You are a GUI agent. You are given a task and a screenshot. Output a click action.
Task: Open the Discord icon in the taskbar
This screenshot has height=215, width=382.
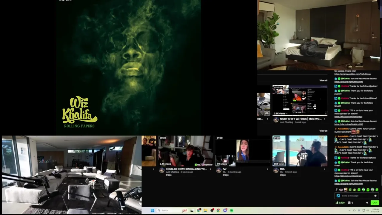(x=225, y=211)
